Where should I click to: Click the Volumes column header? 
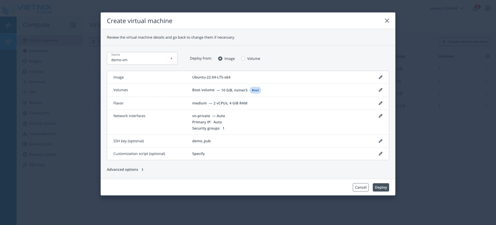(446, 56)
